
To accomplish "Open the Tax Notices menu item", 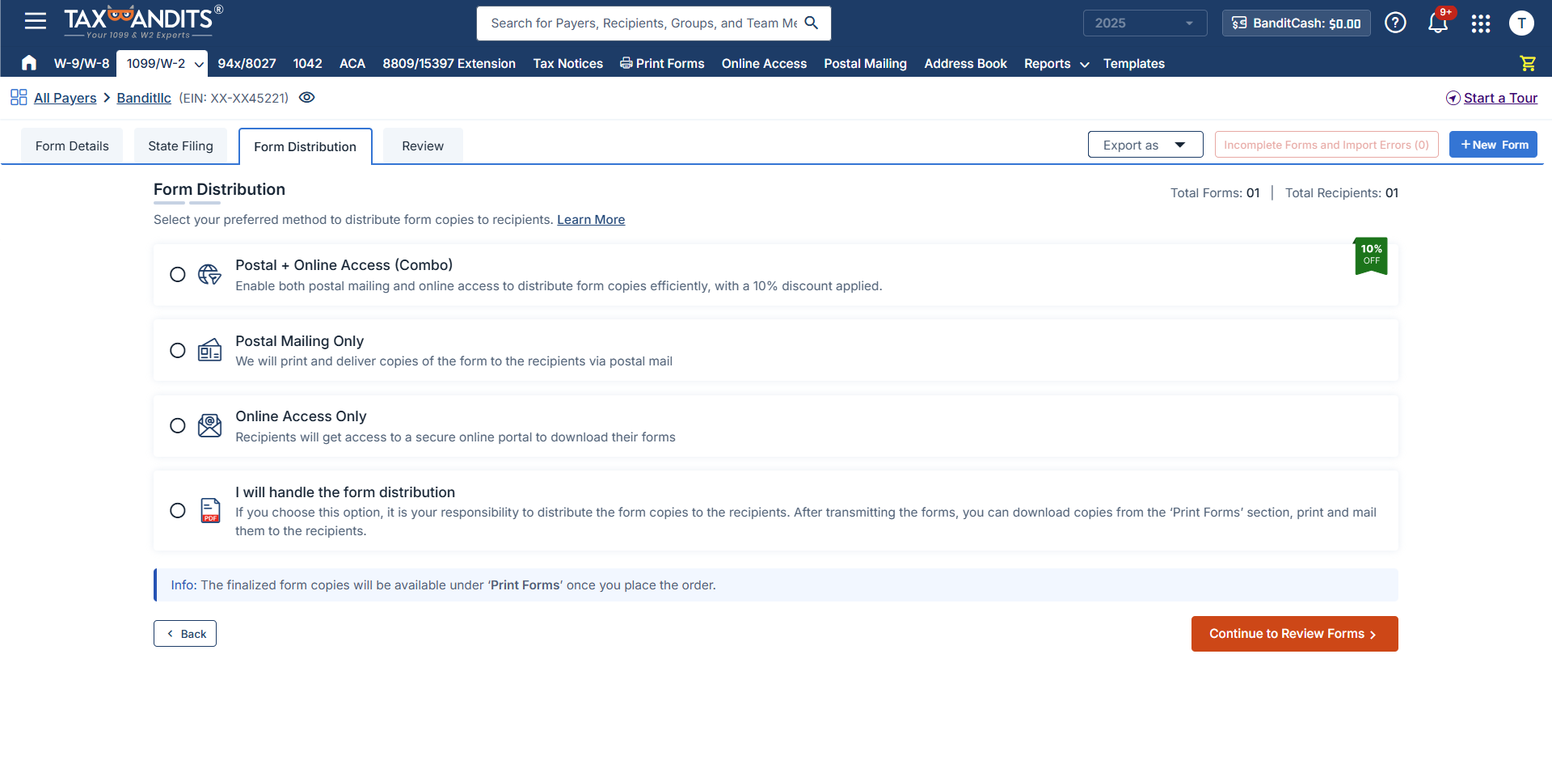I will (567, 63).
